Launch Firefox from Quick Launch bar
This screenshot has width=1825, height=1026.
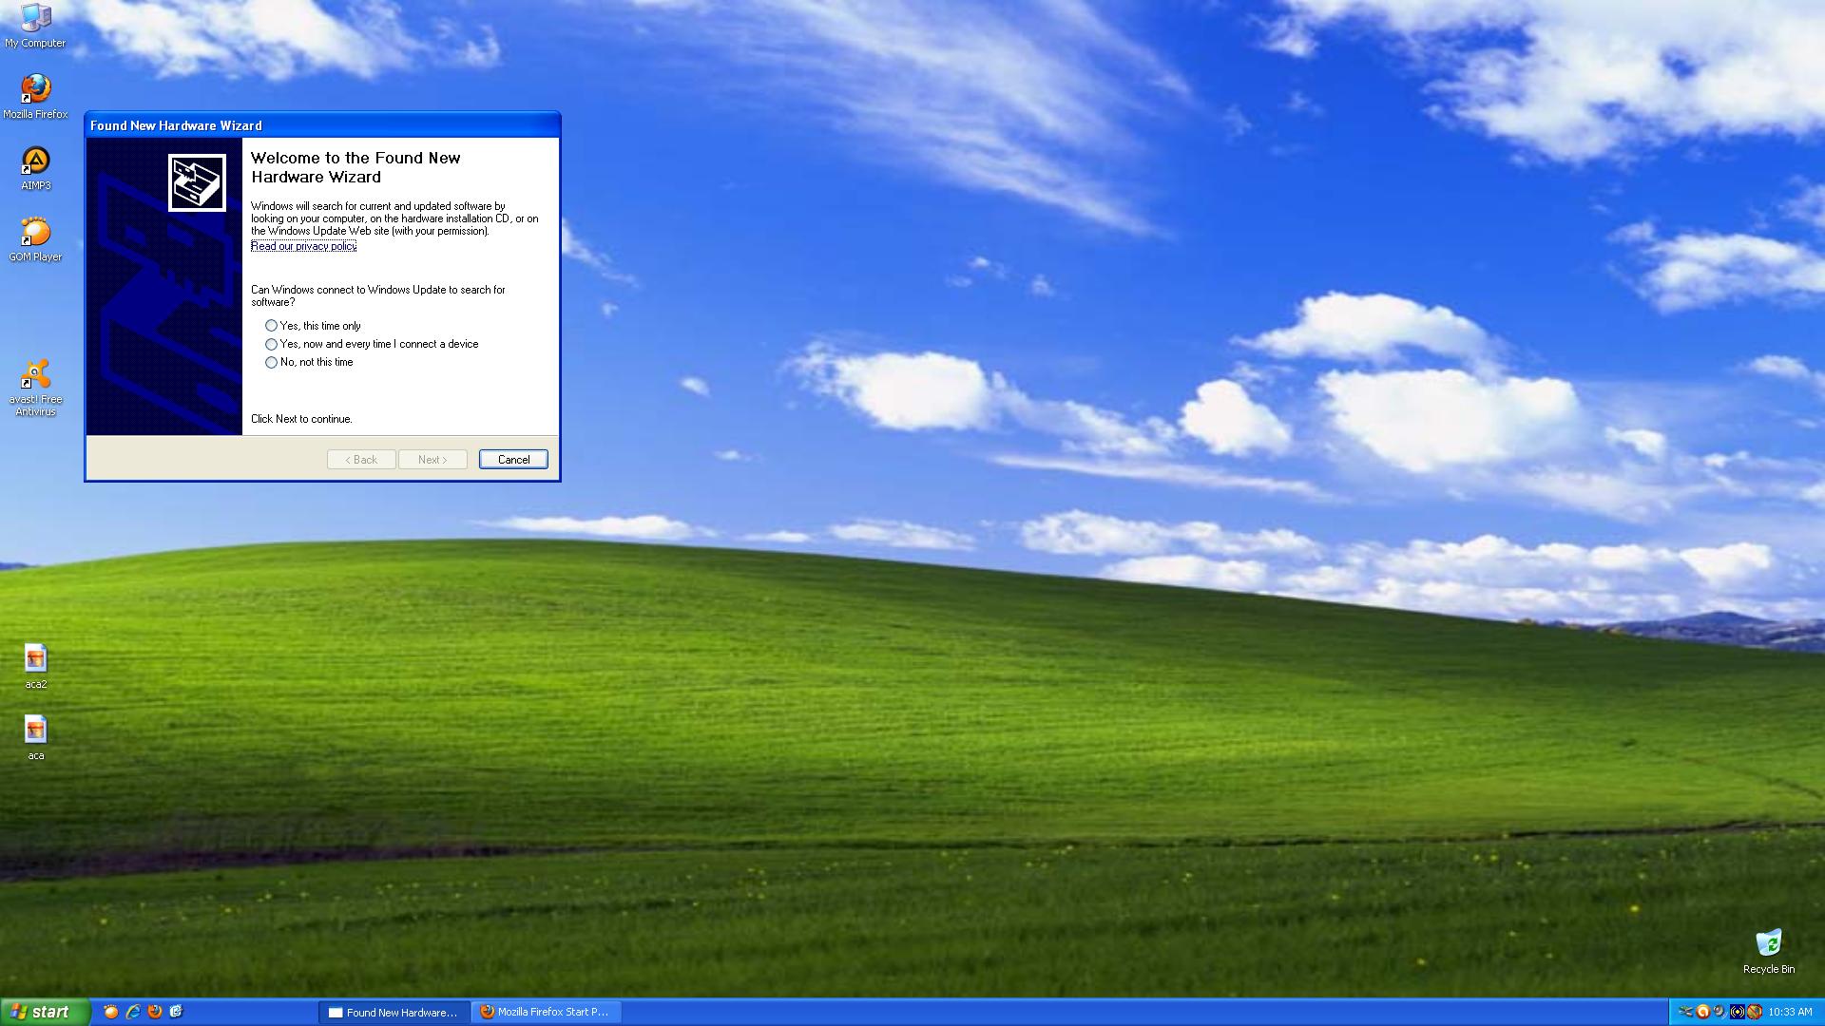(155, 1012)
